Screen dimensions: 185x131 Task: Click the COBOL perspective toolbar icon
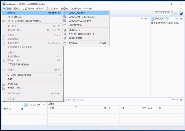[x=181, y=14]
